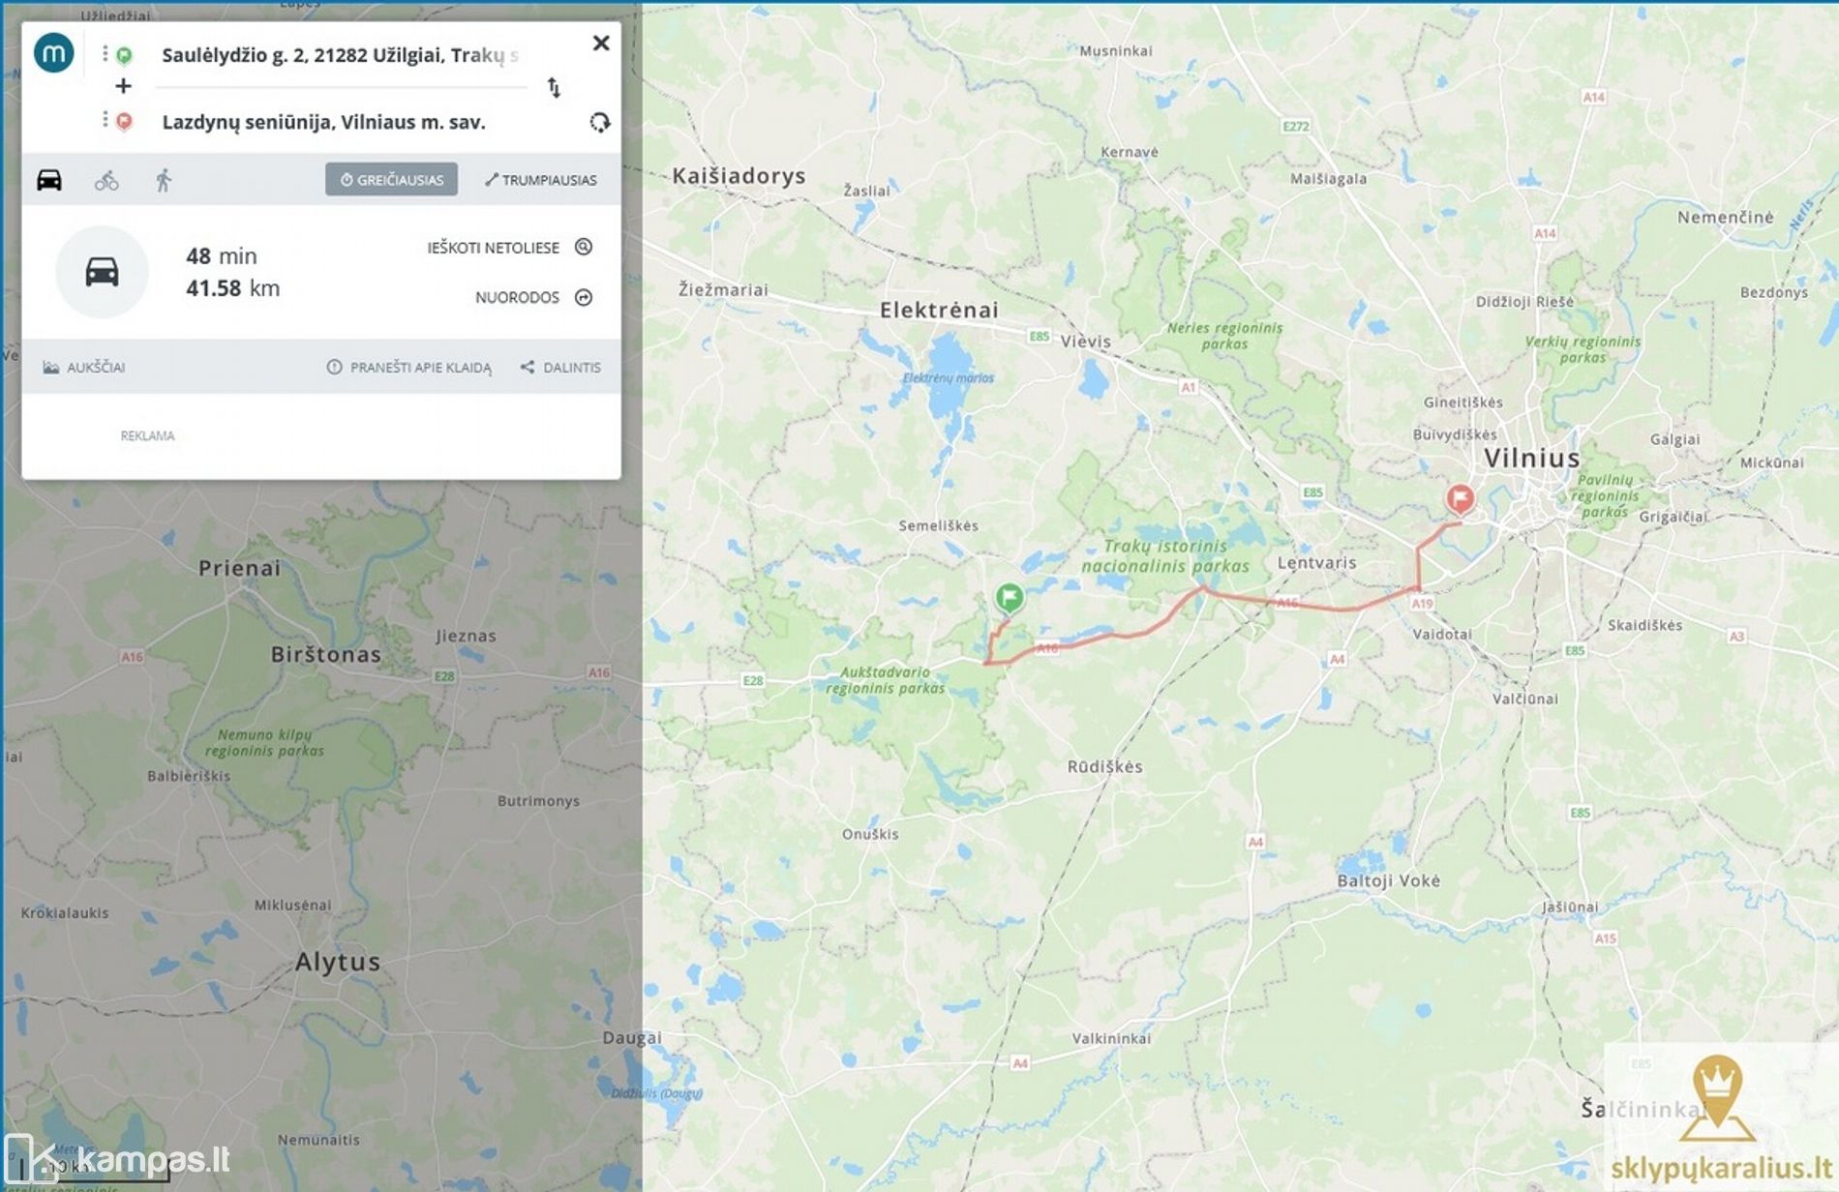Edit the Lazdynų seniūnija destination field

341,122
